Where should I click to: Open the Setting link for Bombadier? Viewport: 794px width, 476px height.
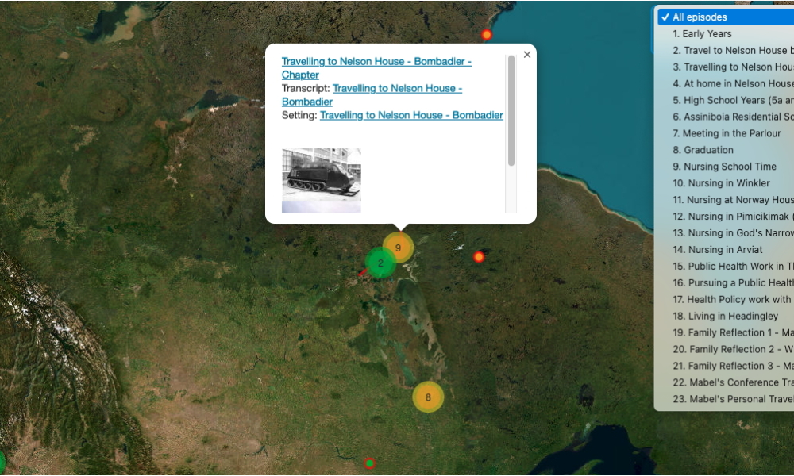(411, 115)
